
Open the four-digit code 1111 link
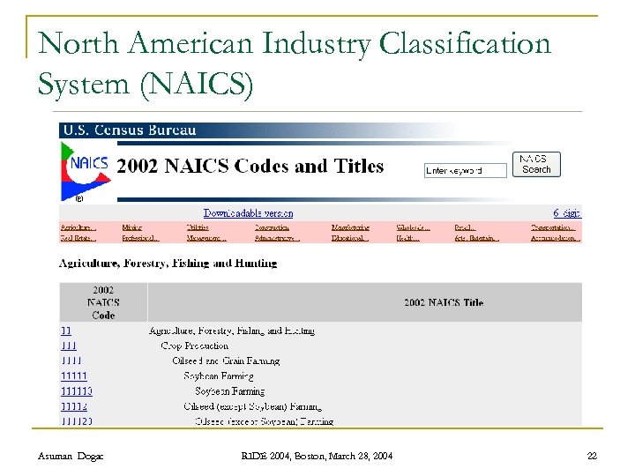pyautogui.click(x=71, y=361)
